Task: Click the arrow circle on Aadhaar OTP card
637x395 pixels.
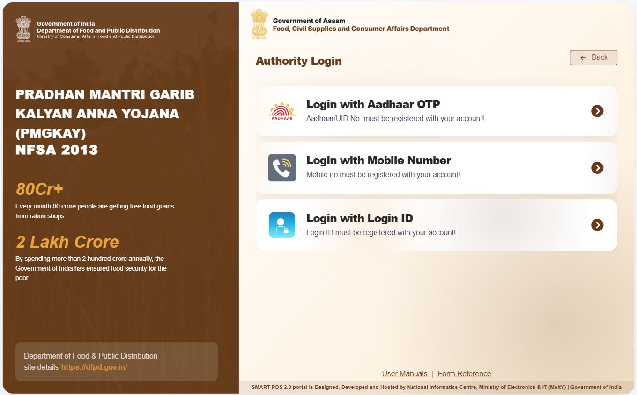Action: 597,111
